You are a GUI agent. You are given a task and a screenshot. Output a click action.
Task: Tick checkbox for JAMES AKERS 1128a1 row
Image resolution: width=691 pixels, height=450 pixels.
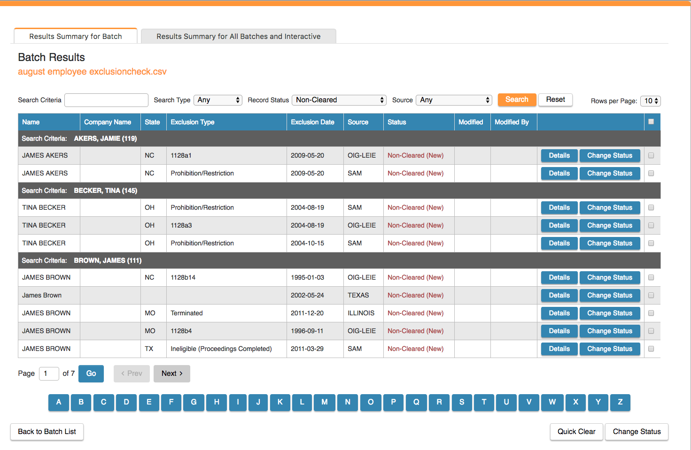[x=651, y=155]
